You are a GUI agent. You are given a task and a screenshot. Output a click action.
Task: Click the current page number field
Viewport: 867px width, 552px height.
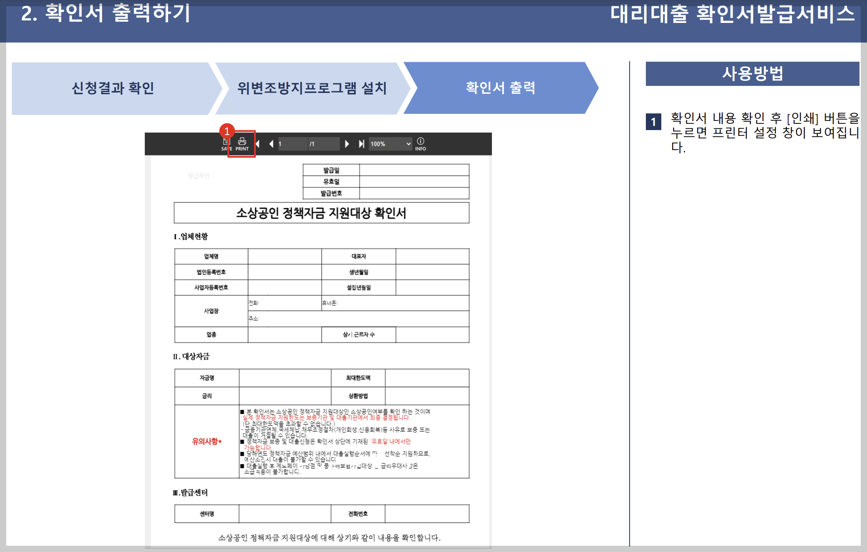pos(292,144)
